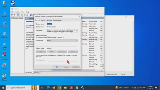Select the Recycle Bin desktop icon

(4, 35)
